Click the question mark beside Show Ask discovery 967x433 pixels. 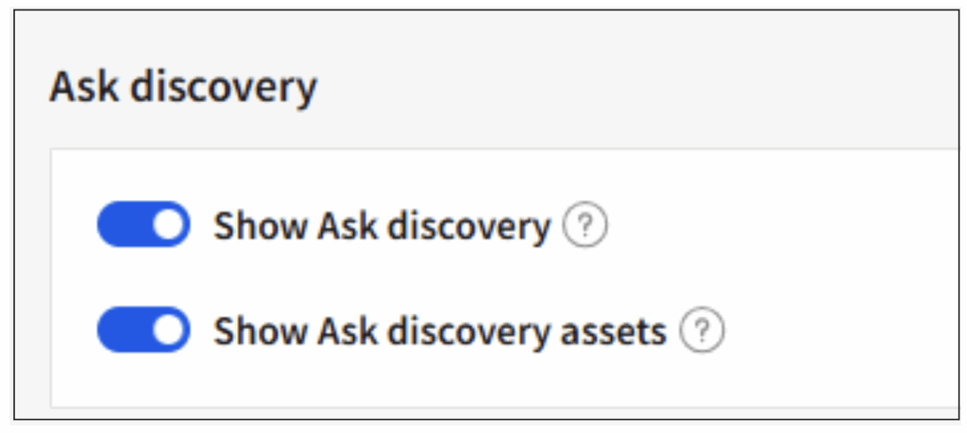pyautogui.click(x=585, y=226)
